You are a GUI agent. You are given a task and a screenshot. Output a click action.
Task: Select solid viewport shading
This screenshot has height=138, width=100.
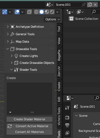click(42, 12)
